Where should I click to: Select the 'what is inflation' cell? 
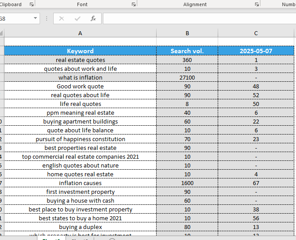tap(80, 78)
